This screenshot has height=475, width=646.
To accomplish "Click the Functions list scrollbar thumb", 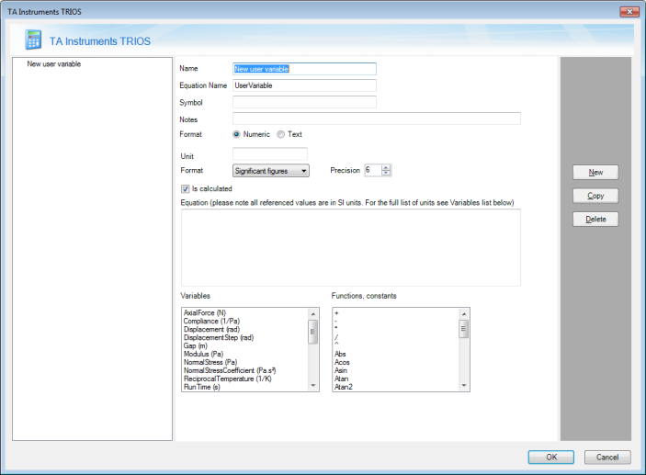I will [x=464, y=329].
